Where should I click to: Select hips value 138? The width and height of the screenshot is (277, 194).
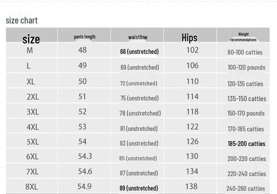point(191,187)
